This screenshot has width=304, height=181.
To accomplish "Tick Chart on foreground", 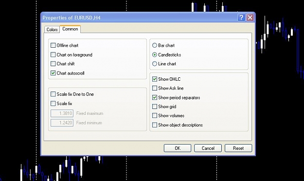I will click(x=53, y=54).
